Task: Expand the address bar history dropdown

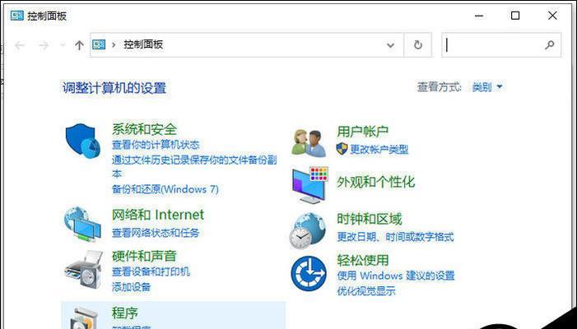Action: [390, 45]
